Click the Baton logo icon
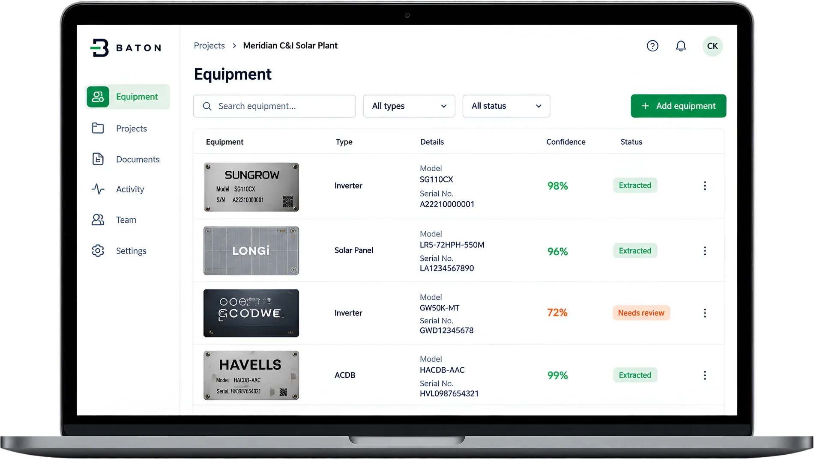 coord(99,48)
